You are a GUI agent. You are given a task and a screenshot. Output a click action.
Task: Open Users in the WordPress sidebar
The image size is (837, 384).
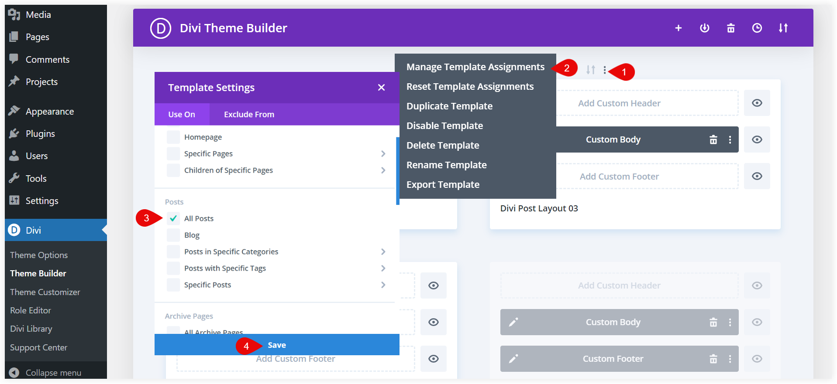coord(56,156)
